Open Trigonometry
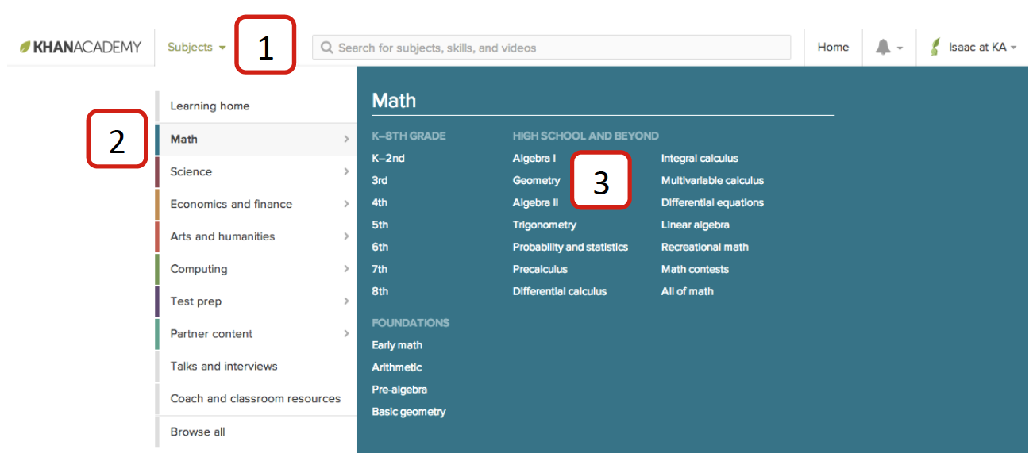Image resolution: width=1033 pixels, height=457 pixels. click(545, 225)
